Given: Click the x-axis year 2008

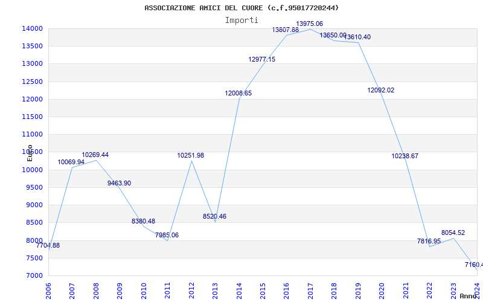Looking at the screenshot, I should tap(96, 291).
